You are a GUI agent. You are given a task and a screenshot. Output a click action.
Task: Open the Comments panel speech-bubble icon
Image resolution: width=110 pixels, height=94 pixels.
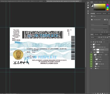tap(88, 8)
